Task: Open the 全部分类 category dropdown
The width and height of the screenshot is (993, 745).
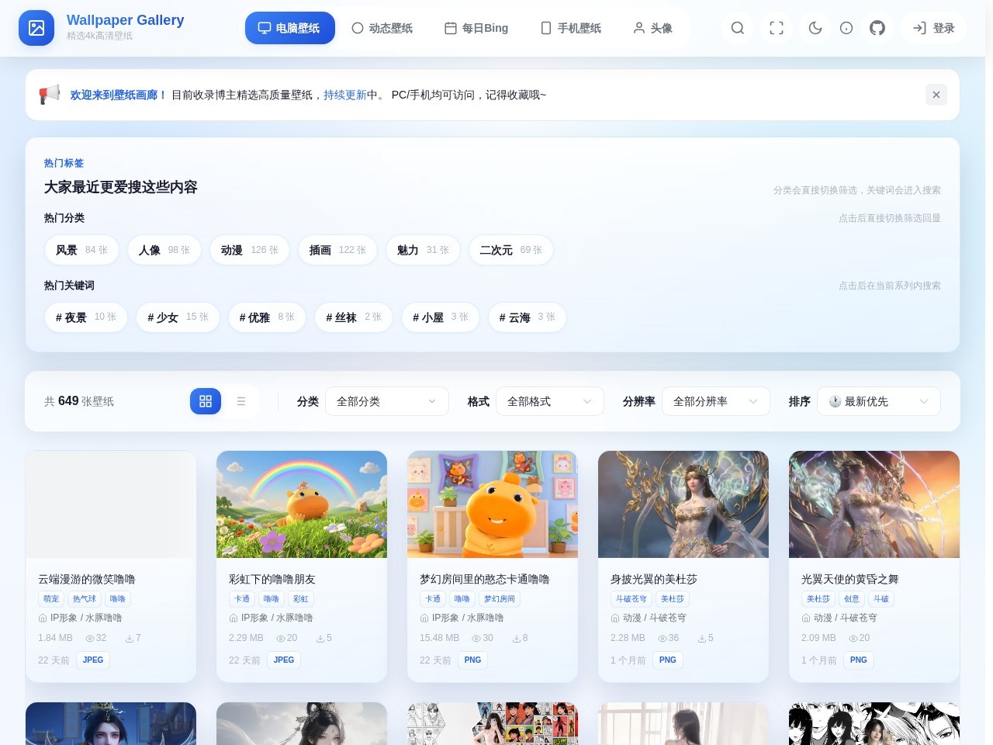Action: 387,401
